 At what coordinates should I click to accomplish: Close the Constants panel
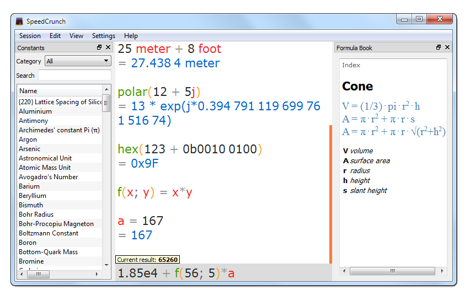tap(108, 48)
